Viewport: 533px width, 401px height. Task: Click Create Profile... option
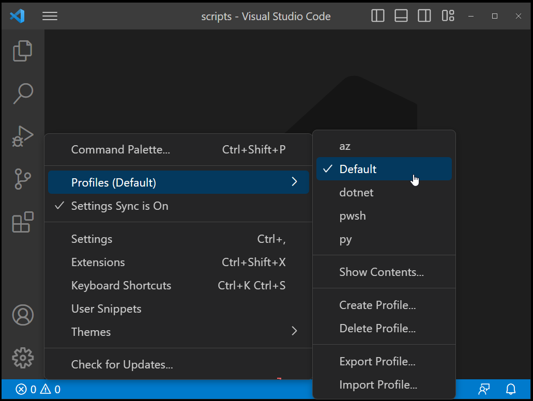coord(377,305)
